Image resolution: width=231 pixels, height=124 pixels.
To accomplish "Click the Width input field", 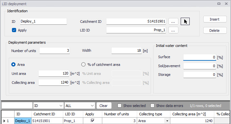I will 126,51.
